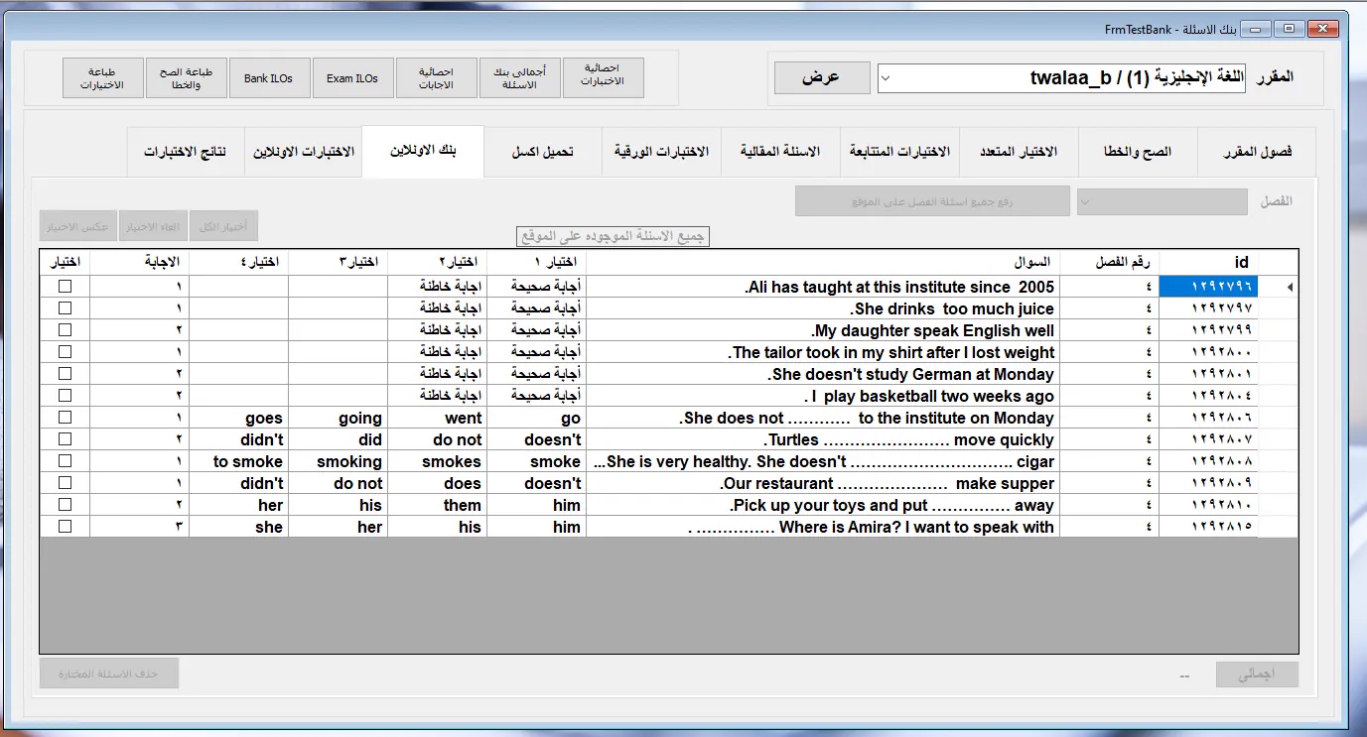
Task: Check the box for 'Turtles ... move quickly' row
Action: click(x=66, y=439)
